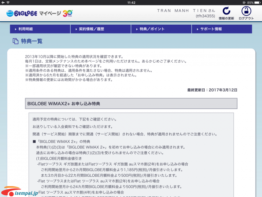262x197 pixels.
Task: Click the 開通（サービス開始）期限までに warning line
Action: [125, 134]
